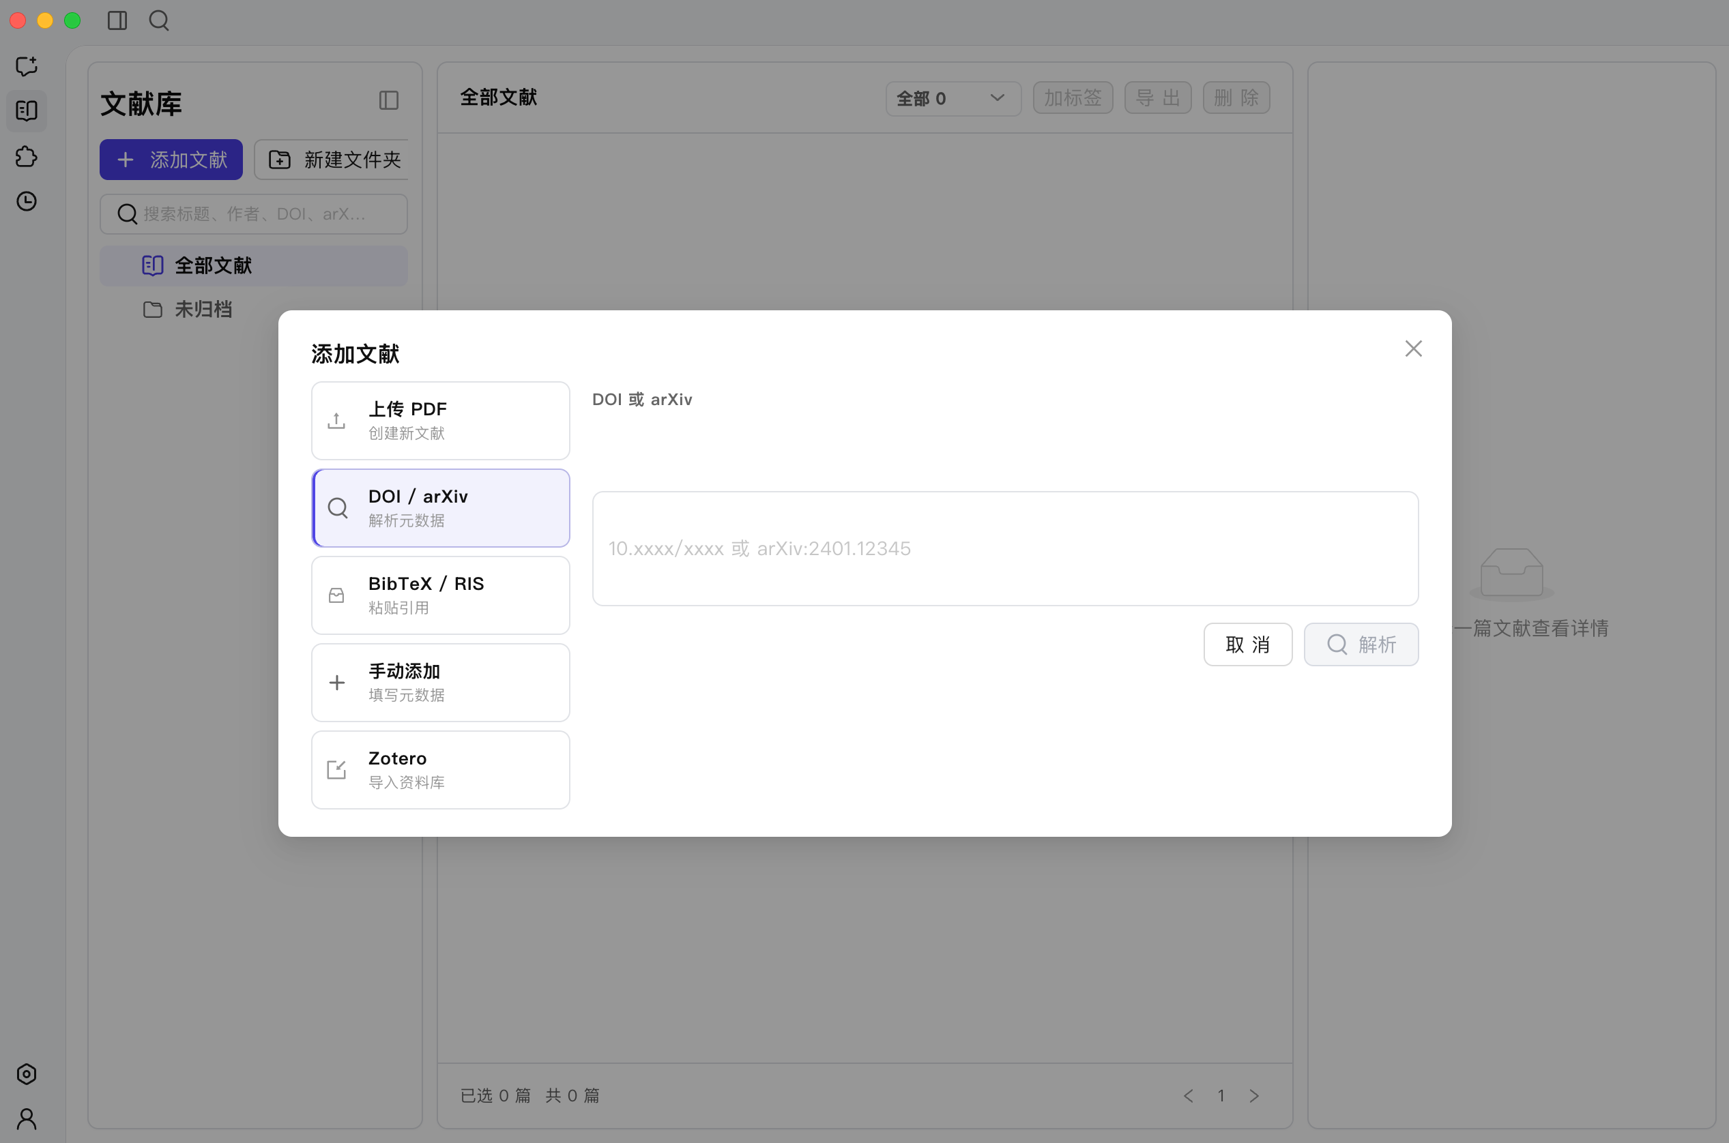The image size is (1729, 1143).
Task: Click the 删除 button
Action: tap(1236, 98)
